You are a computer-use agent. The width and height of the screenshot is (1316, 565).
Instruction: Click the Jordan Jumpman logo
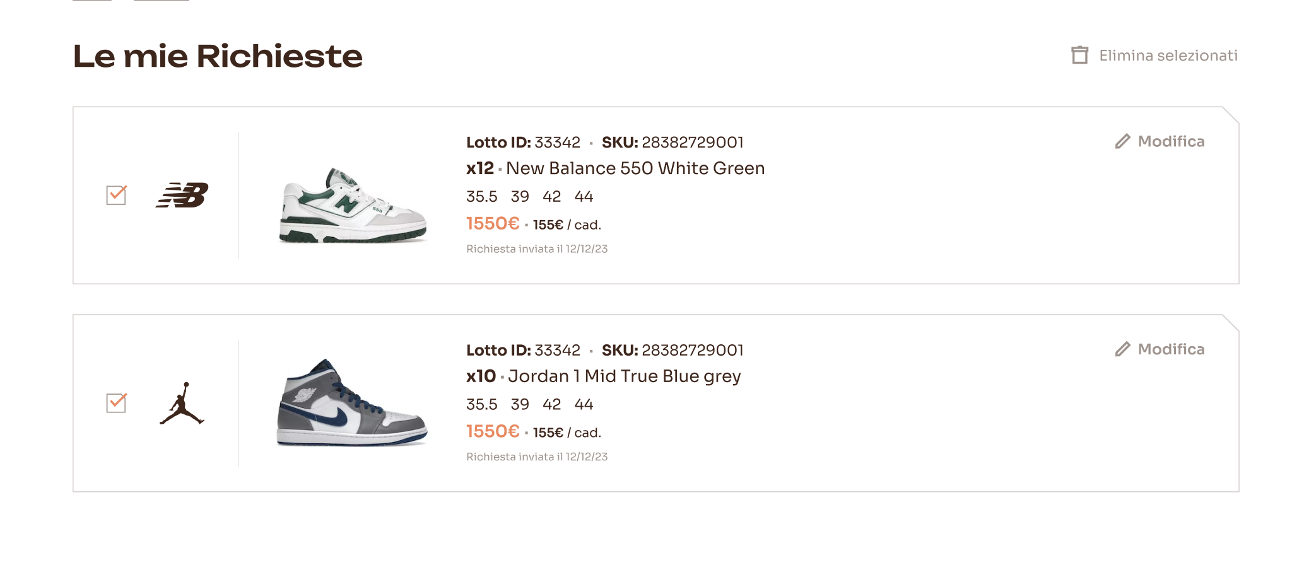[x=182, y=404]
